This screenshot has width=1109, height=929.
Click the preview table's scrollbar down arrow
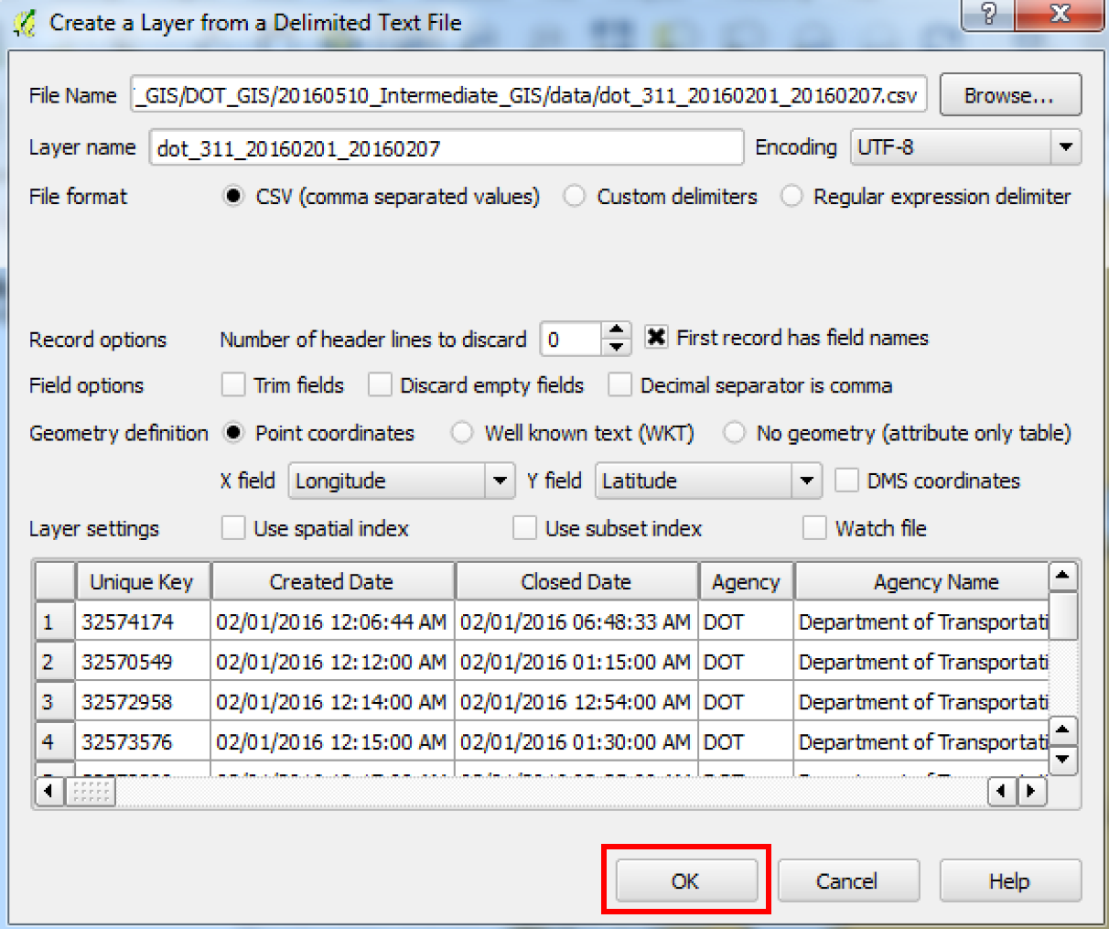pyautogui.click(x=1062, y=761)
